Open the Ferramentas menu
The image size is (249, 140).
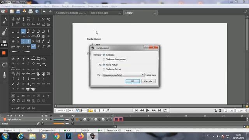tap(79, 6)
